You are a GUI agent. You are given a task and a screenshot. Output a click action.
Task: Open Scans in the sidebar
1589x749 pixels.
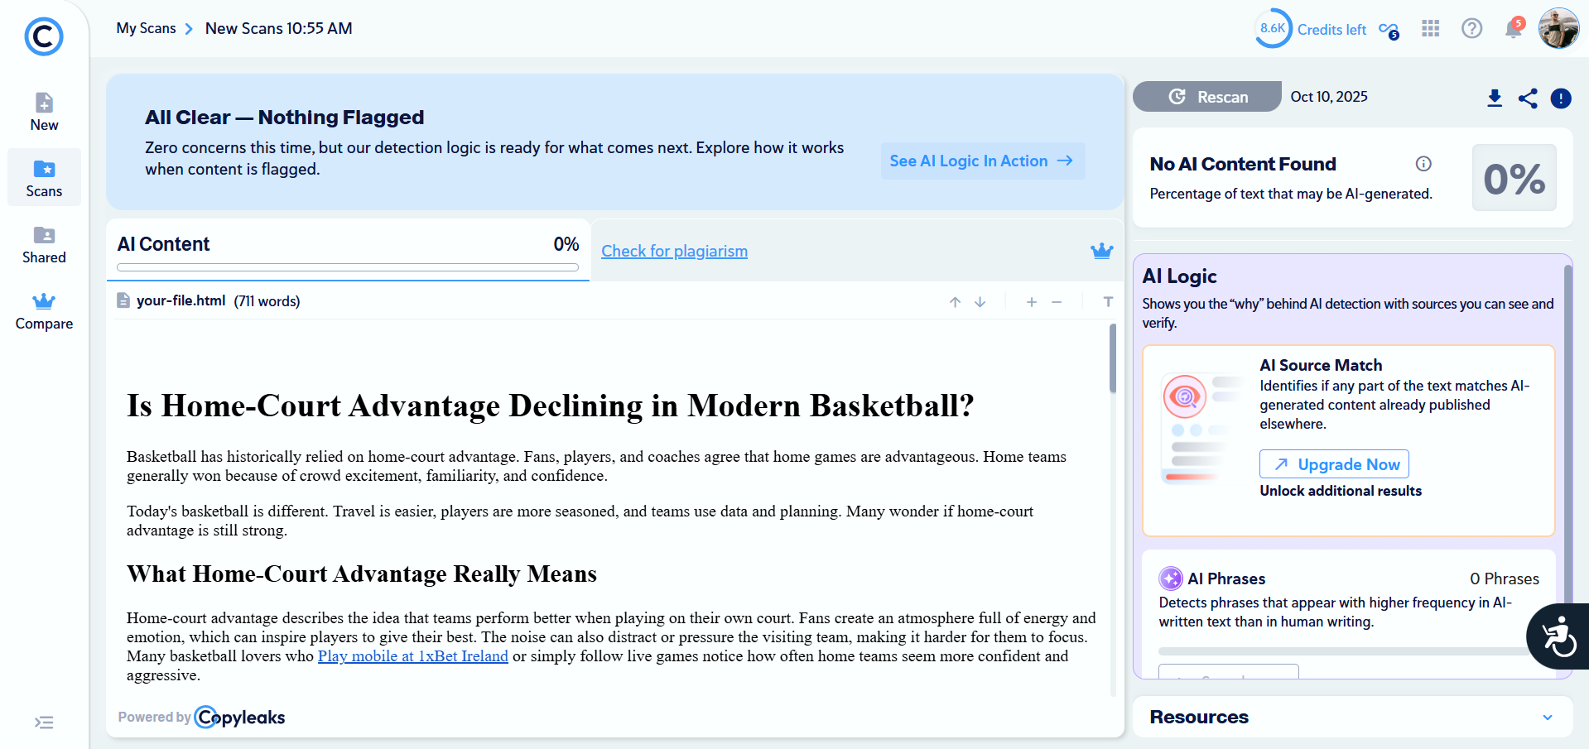(44, 178)
